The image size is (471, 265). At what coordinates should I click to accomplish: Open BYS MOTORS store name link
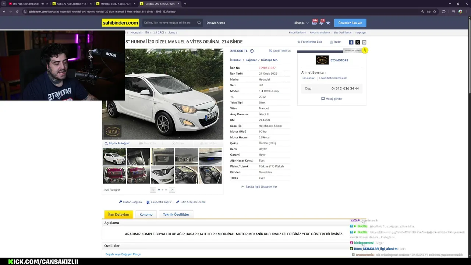click(339, 60)
